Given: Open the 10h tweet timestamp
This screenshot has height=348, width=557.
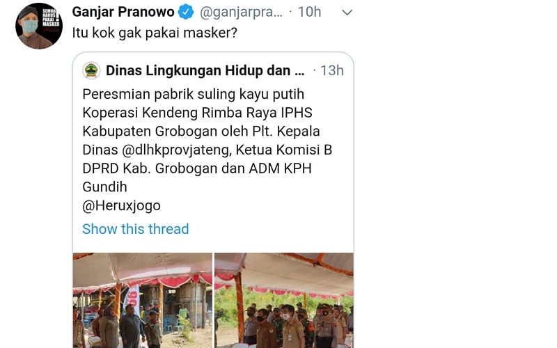Looking at the screenshot, I should [309, 12].
